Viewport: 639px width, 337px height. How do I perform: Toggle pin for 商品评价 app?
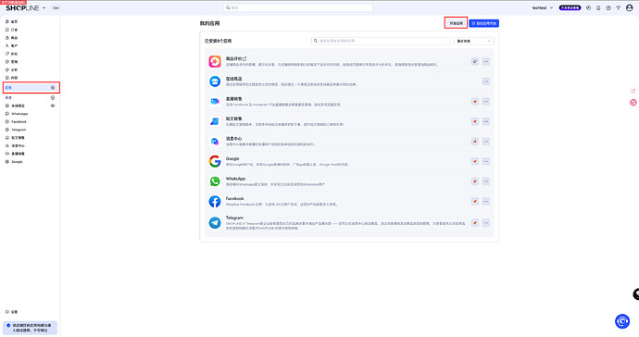click(475, 61)
